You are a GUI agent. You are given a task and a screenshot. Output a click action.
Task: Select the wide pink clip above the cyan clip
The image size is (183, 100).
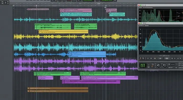(76, 10)
